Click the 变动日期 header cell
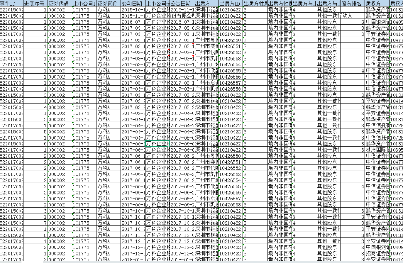The image size is (403, 263). (132, 3)
